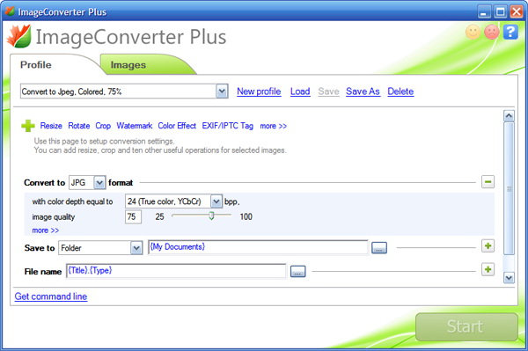528x351 pixels.
Task: Click the 'image quality' label
Action: (x=53, y=217)
